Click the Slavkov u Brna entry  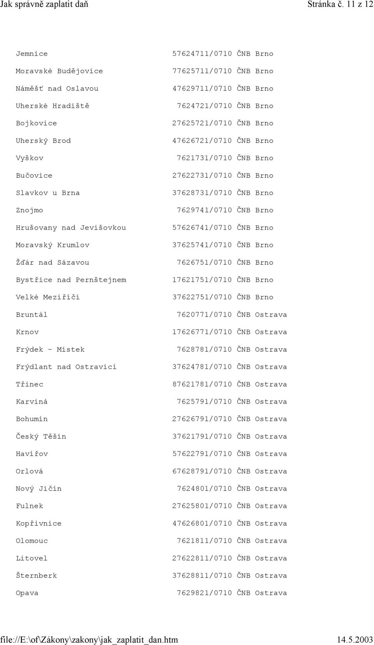click(x=48, y=193)
